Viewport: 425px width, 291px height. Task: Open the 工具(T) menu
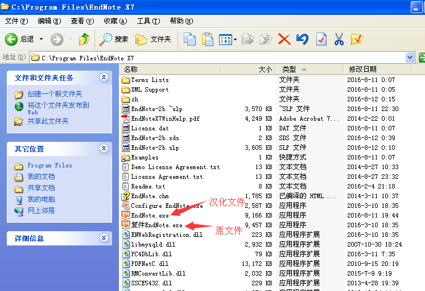(x=148, y=21)
